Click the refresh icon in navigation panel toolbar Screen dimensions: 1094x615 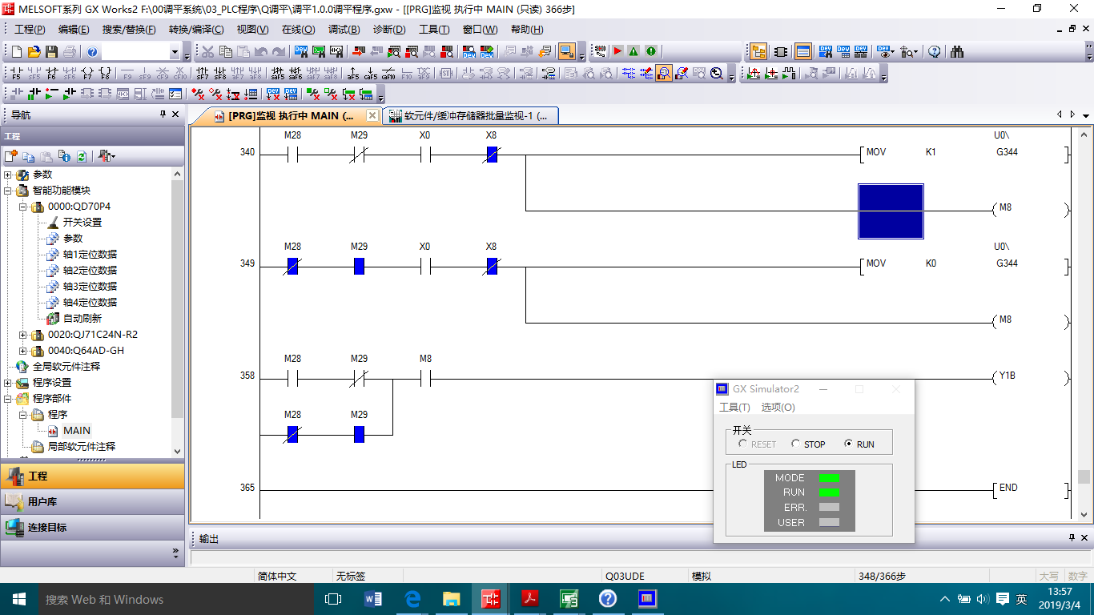click(82, 156)
